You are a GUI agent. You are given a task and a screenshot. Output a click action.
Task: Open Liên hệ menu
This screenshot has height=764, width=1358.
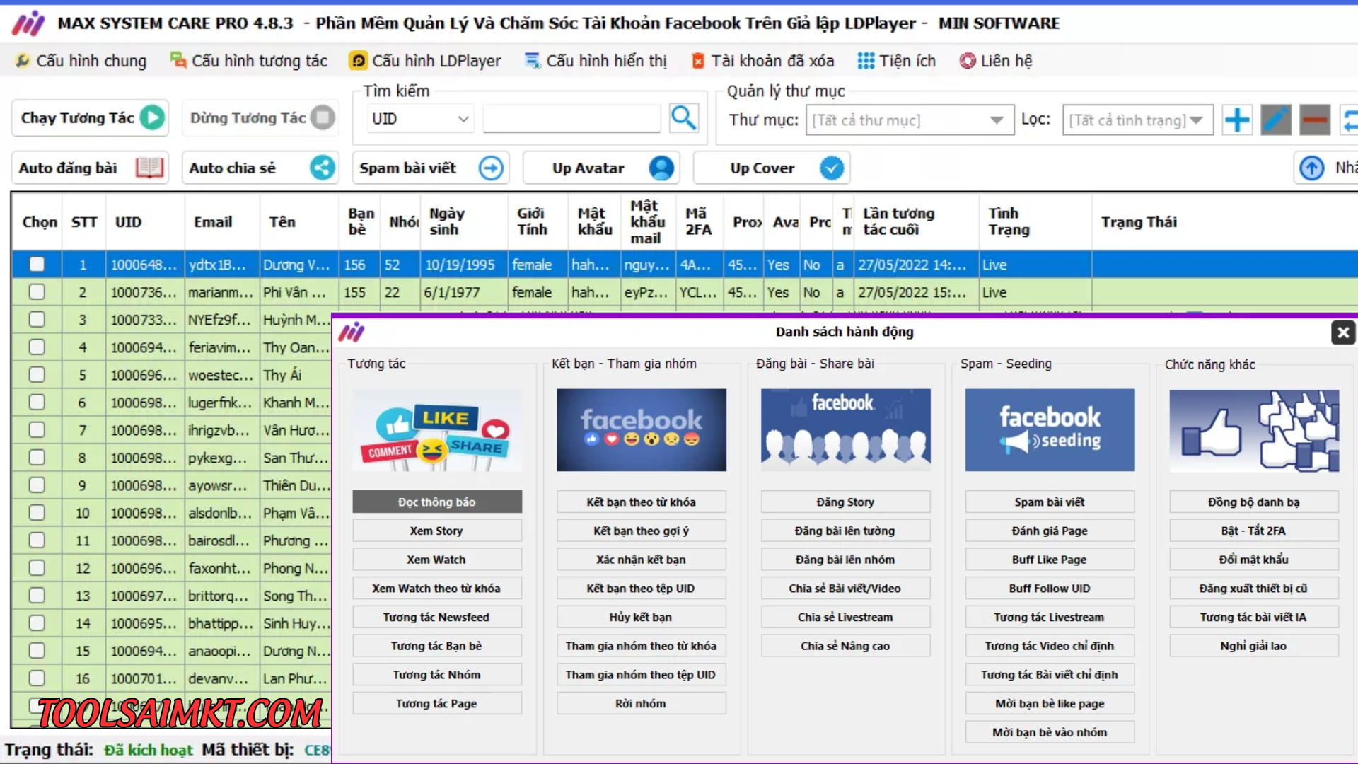[x=996, y=61]
